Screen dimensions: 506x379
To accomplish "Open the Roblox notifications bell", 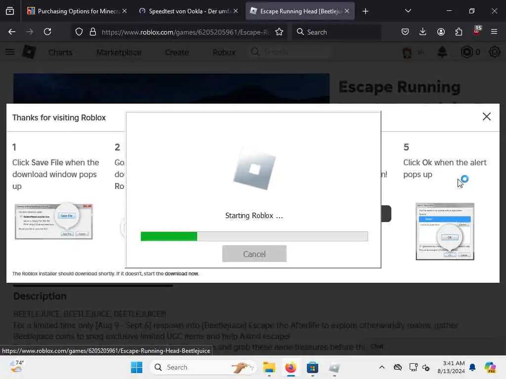I will [442, 52].
